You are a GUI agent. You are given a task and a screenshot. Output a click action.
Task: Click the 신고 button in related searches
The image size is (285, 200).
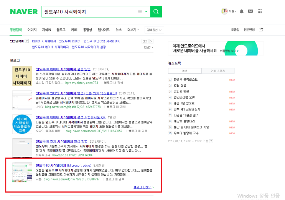click(x=145, y=41)
